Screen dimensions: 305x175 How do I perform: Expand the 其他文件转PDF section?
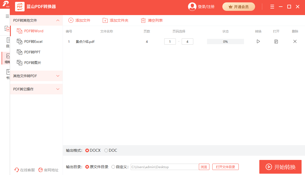coord(58,76)
